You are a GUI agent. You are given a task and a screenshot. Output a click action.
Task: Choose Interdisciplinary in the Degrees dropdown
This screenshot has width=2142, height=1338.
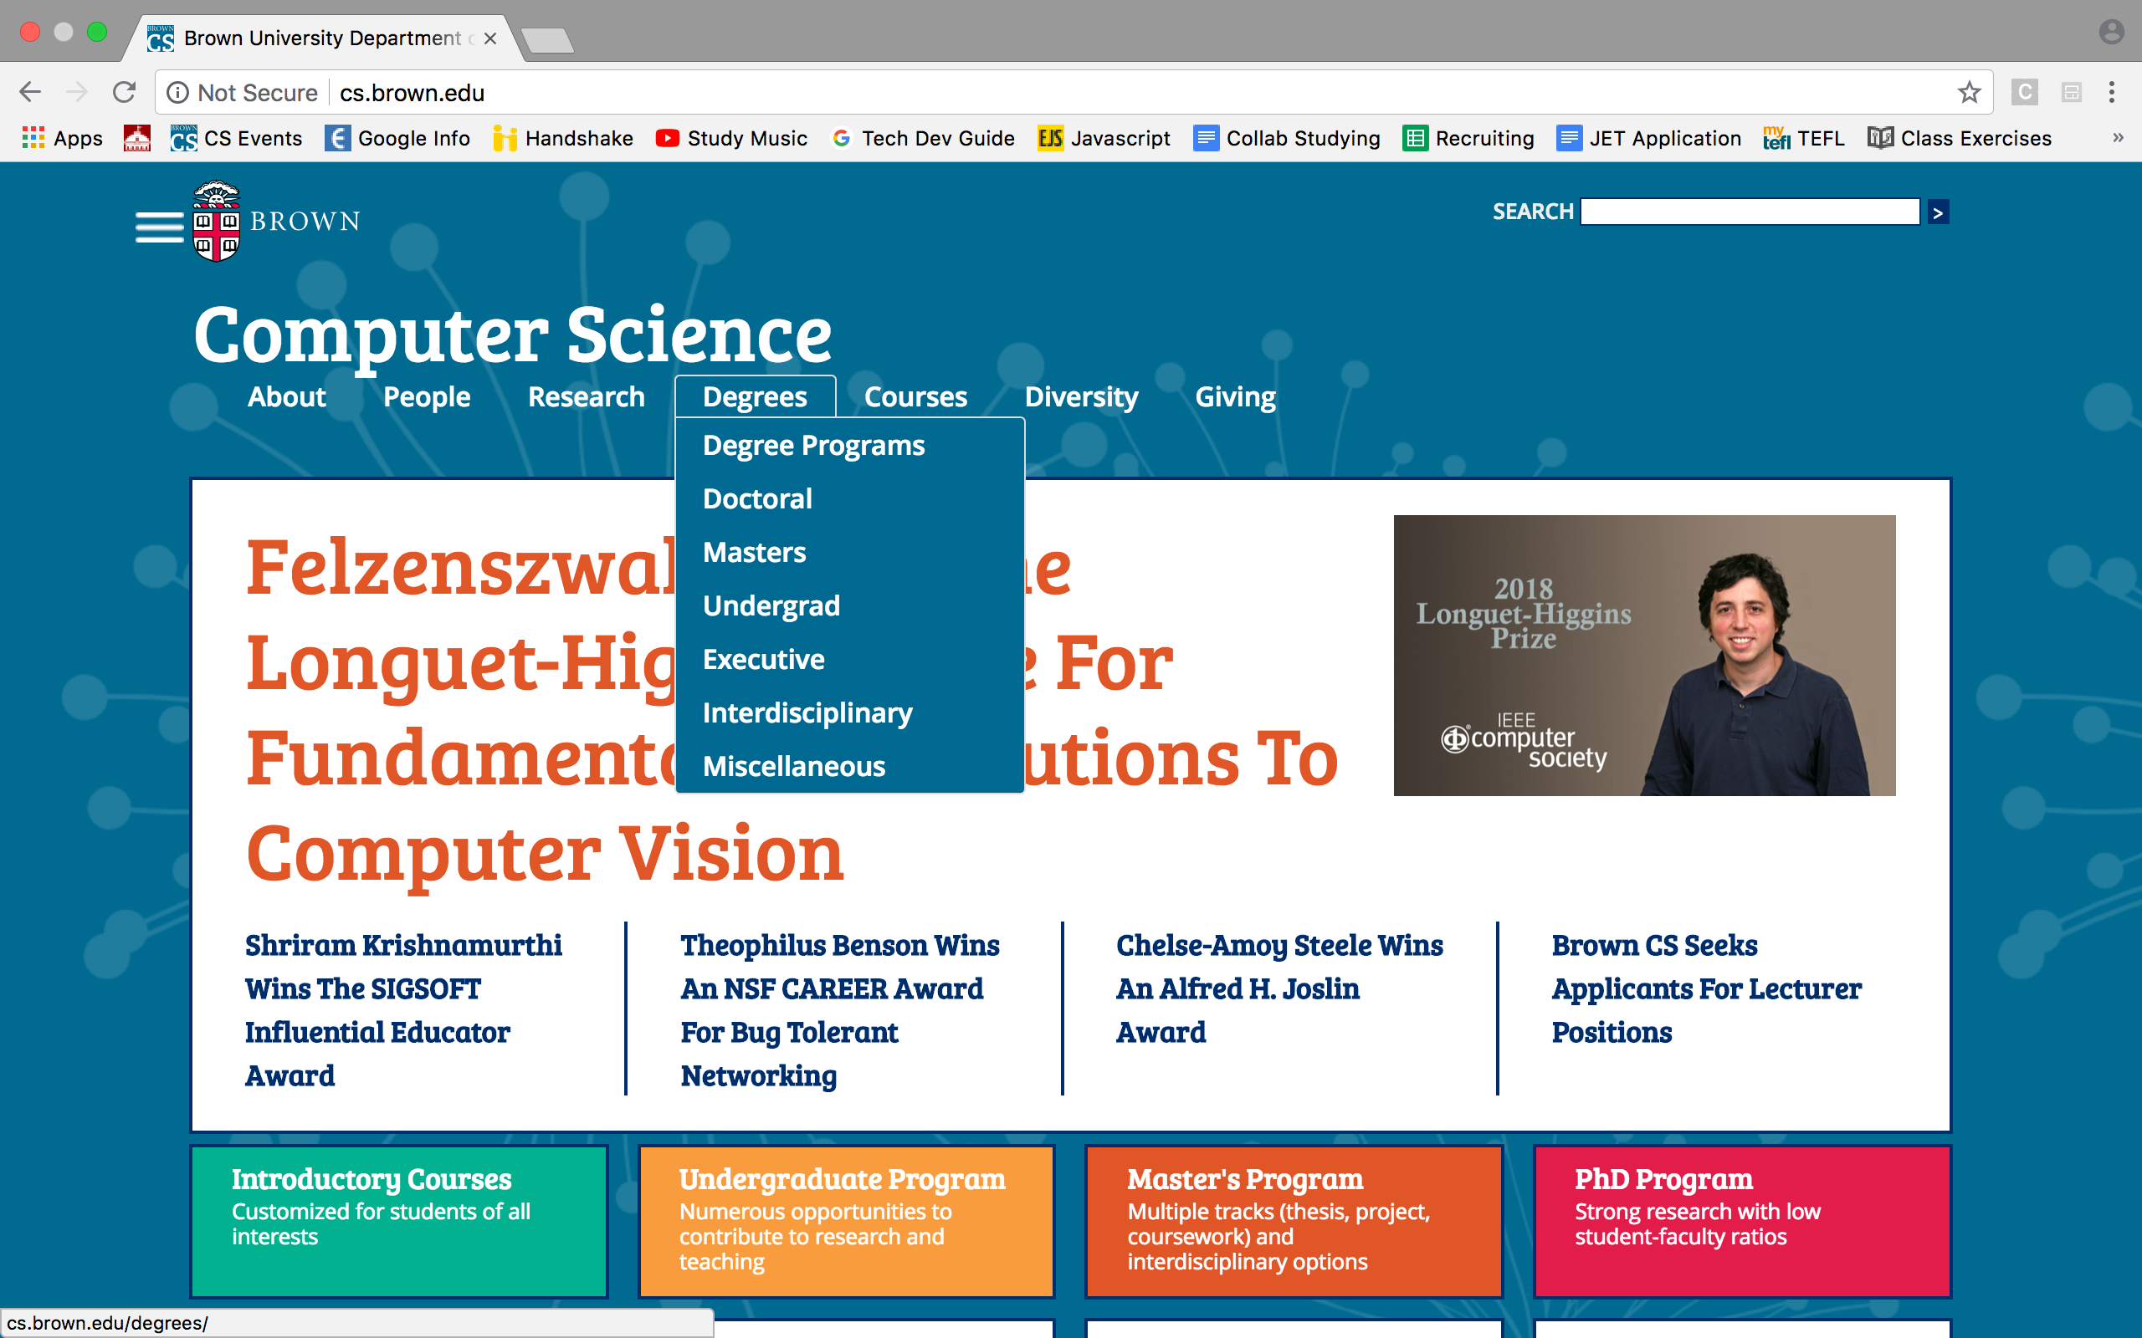tap(807, 713)
